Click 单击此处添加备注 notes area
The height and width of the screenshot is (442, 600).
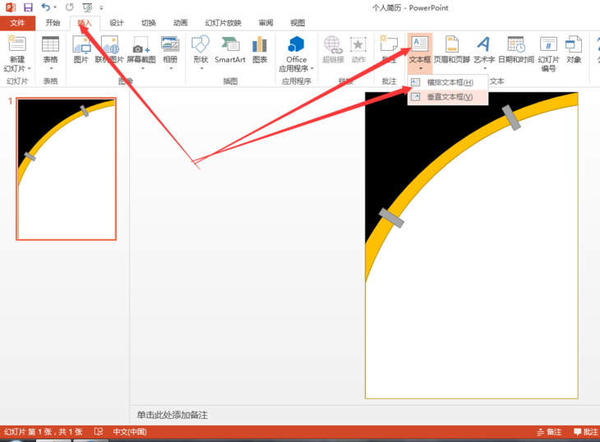click(172, 415)
